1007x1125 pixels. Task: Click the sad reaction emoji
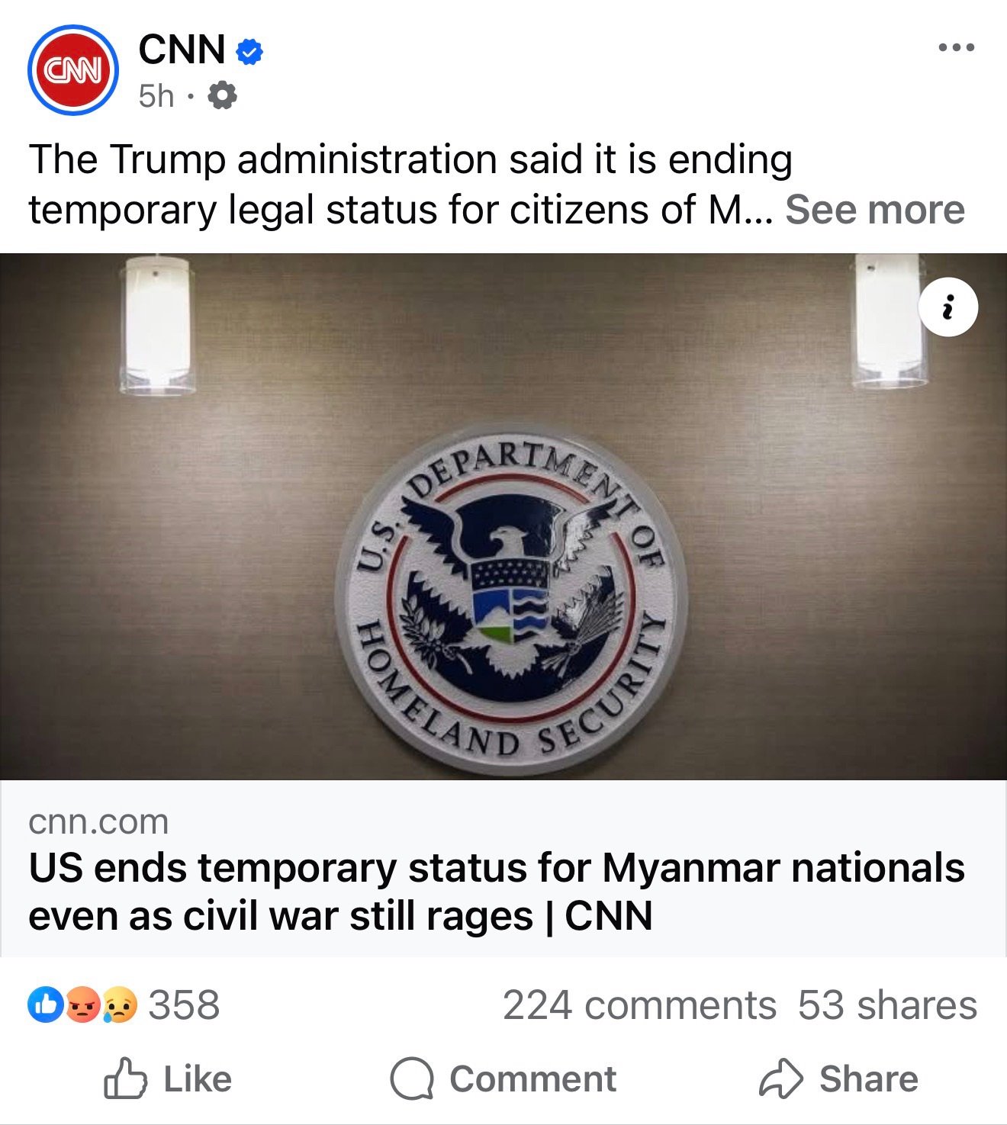click(x=119, y=1004)
